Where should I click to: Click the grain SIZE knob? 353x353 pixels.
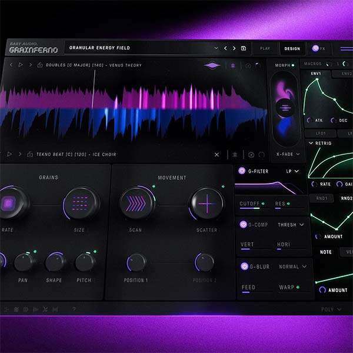click(81, 204)
